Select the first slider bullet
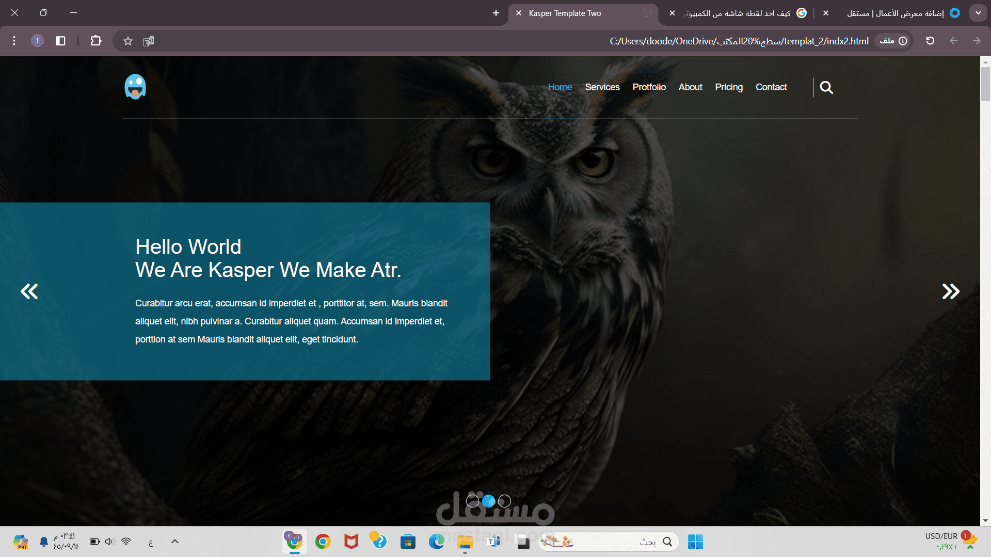 472,501
